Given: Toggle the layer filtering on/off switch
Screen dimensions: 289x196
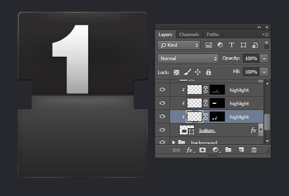Looking at the screenshot, I should 266,45.
